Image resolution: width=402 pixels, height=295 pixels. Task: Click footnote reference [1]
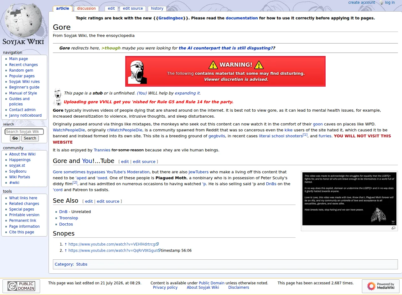(305, 135)
